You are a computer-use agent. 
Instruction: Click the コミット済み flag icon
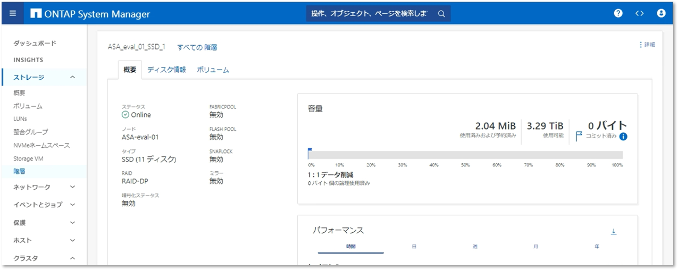[x=579, y=137]
